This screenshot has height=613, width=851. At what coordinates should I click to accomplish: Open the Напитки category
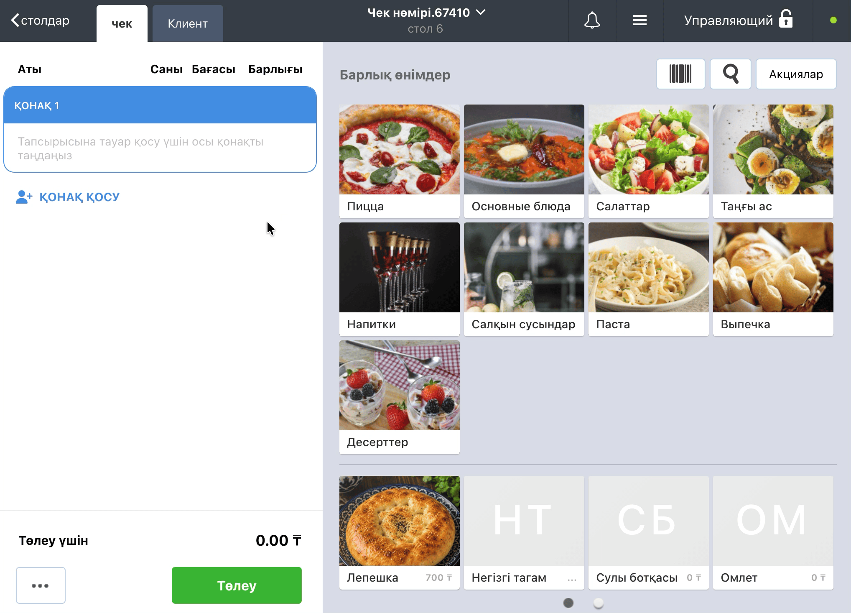pyautogui.click(x=399, y=279)
